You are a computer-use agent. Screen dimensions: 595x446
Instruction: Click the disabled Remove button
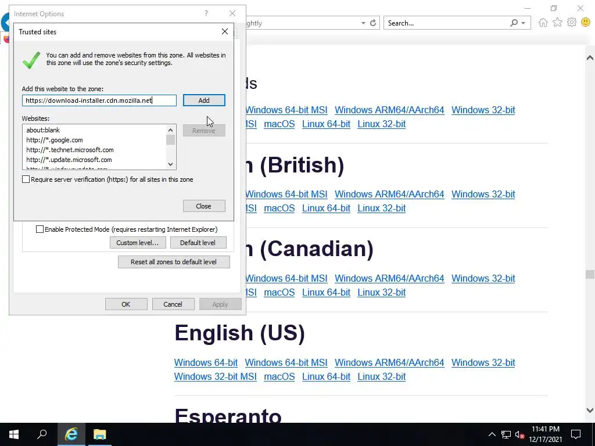point(204,131)
